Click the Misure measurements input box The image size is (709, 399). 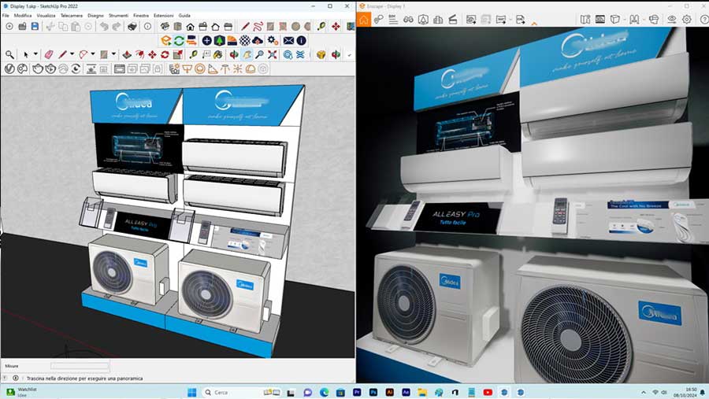click(80, 366)
